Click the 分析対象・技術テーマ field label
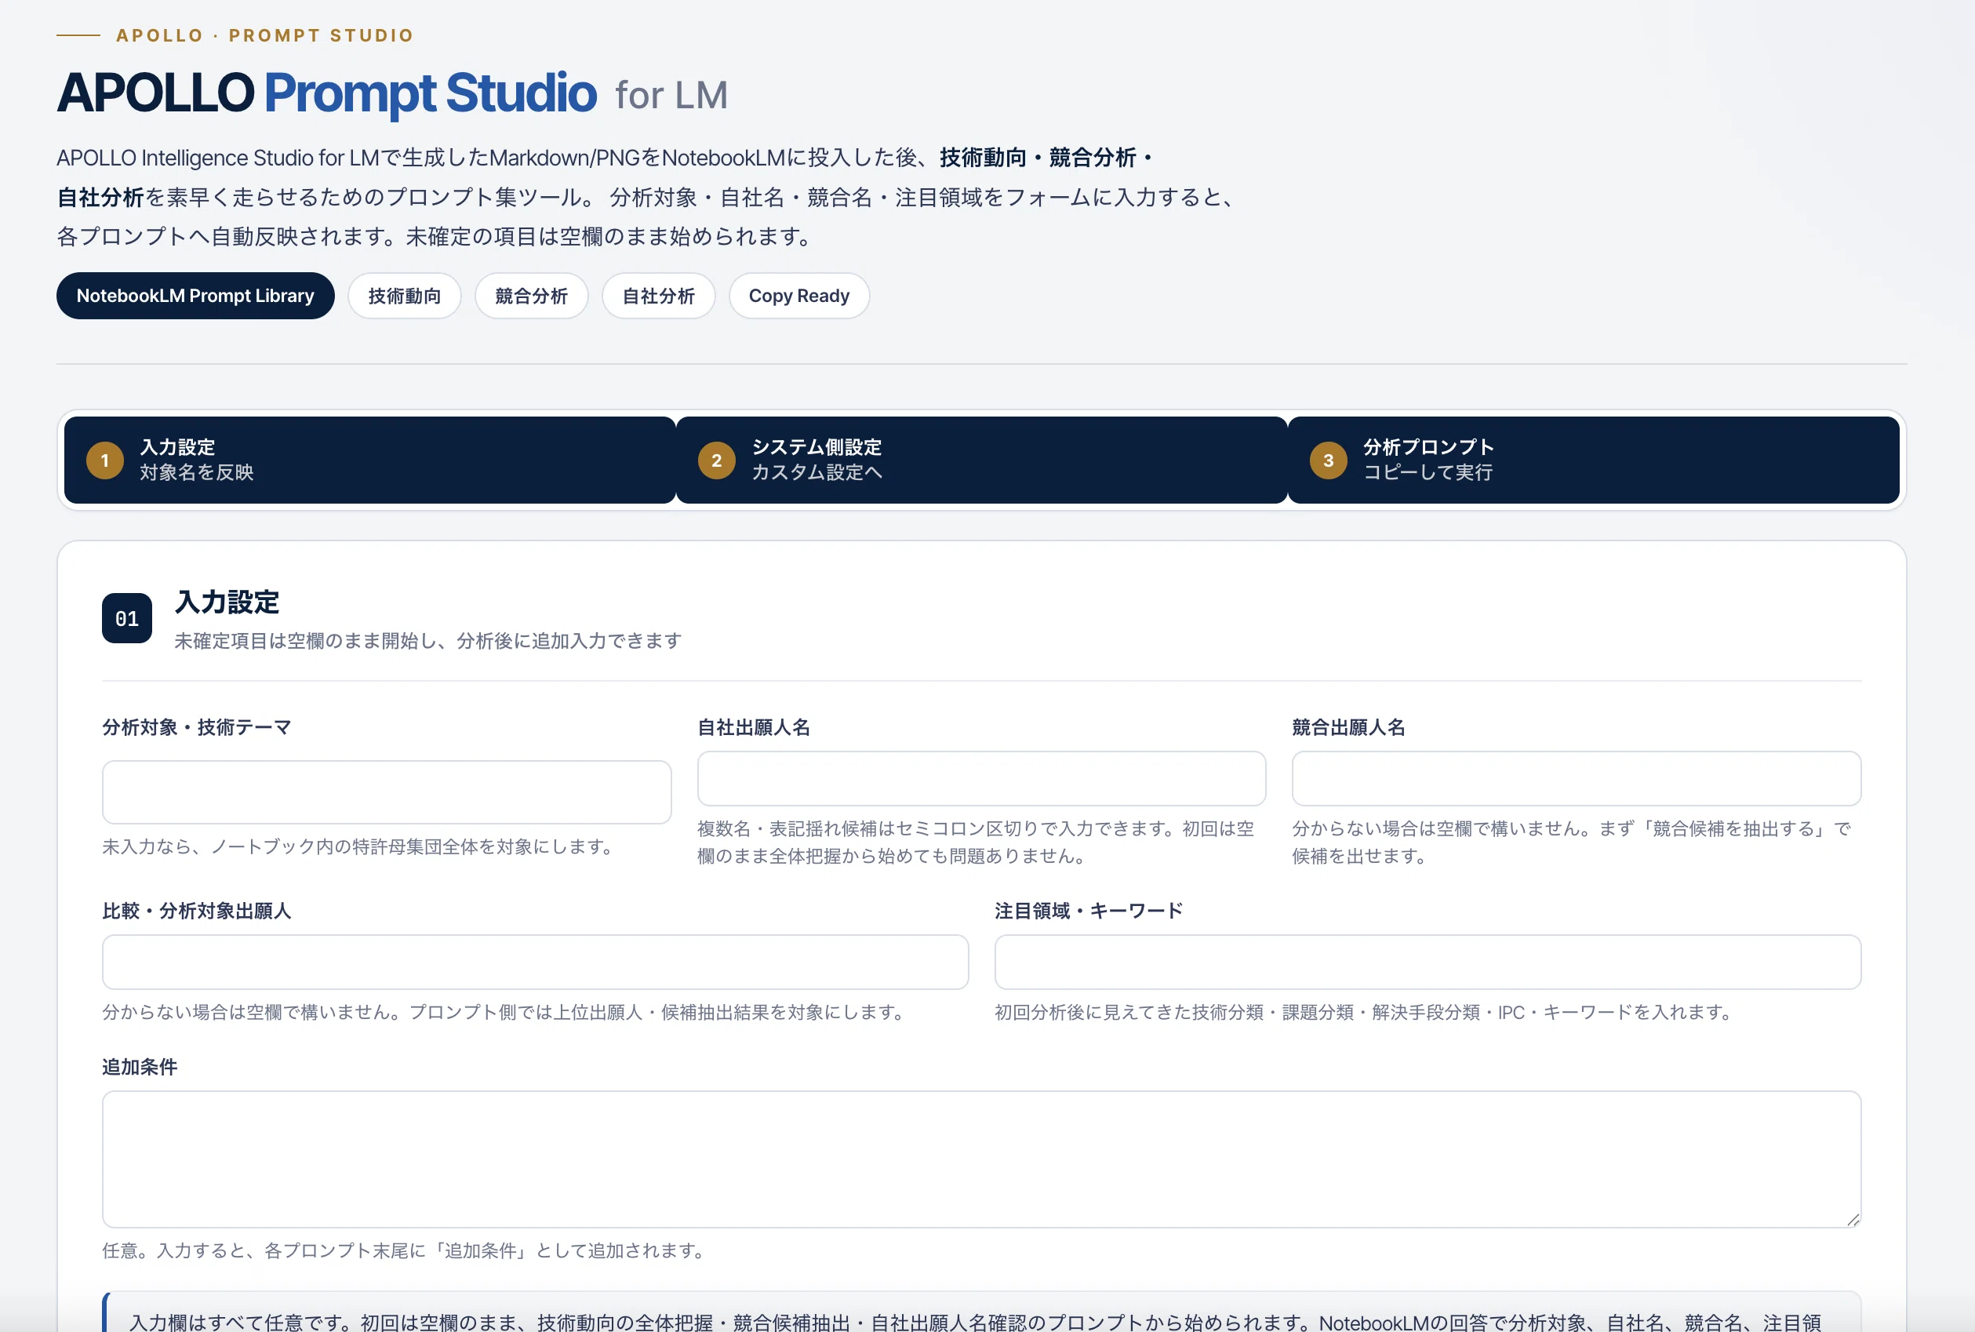This screenshot has width=1975, height=1332. 196,727
